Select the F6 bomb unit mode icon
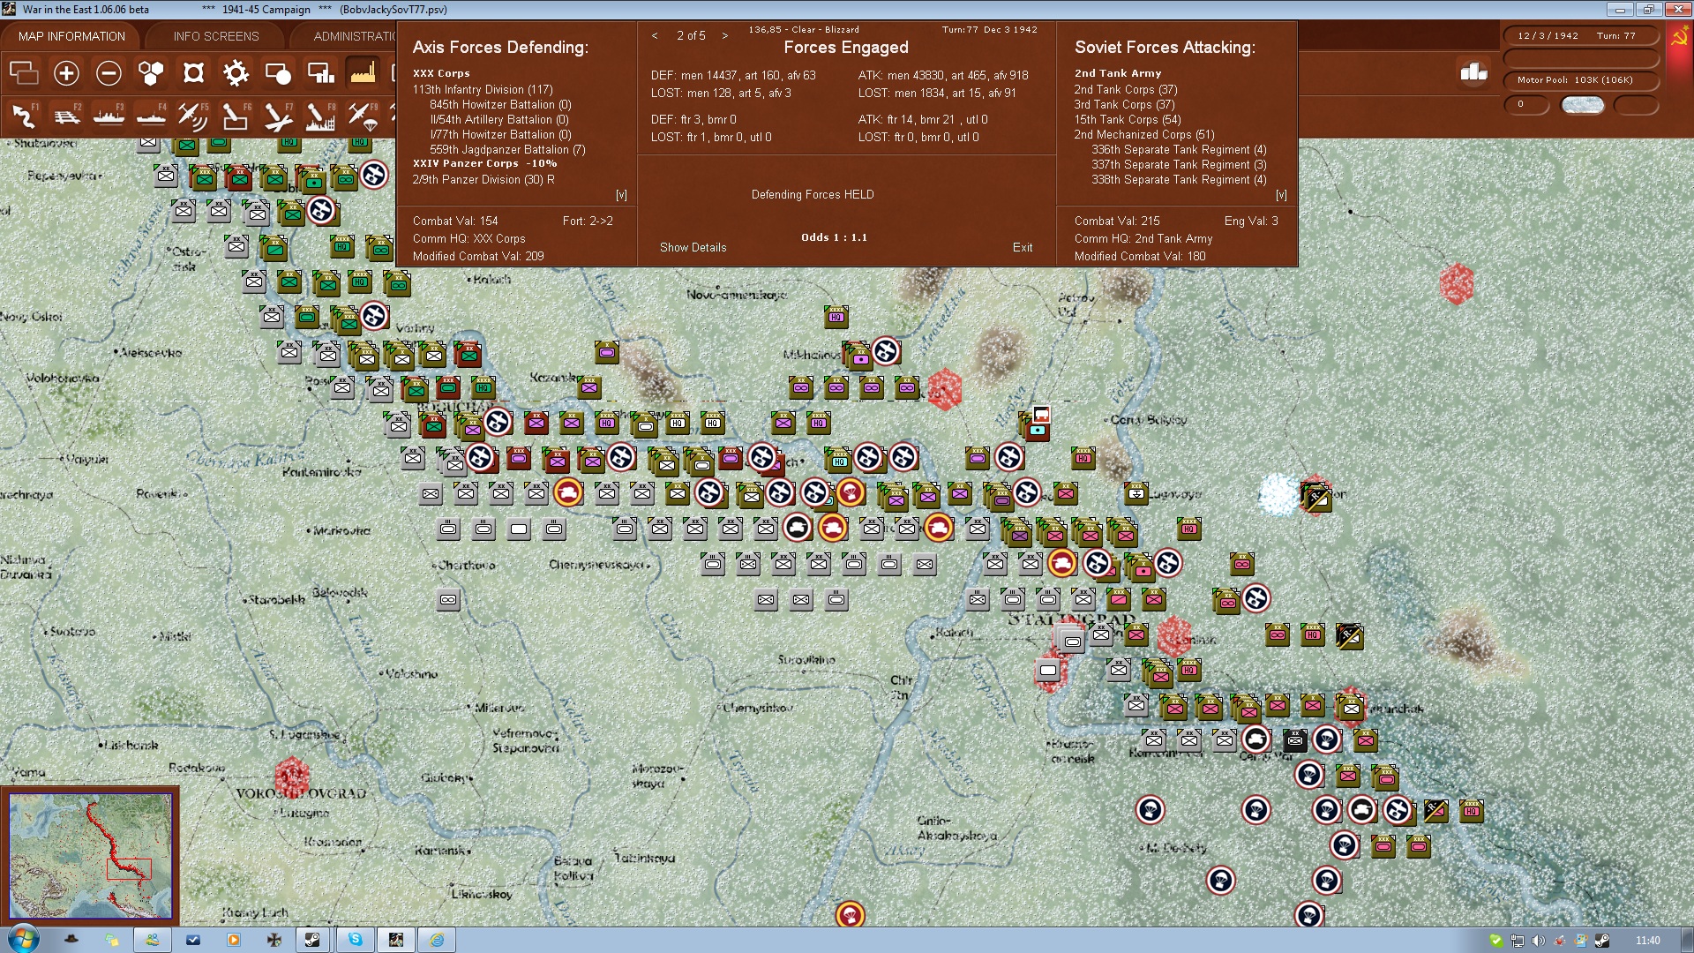 [x=236, y=116]
